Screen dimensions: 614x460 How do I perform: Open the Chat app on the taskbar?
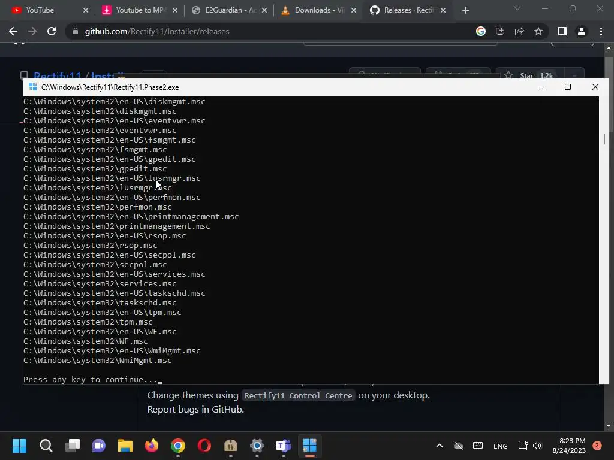click(99, 446)
